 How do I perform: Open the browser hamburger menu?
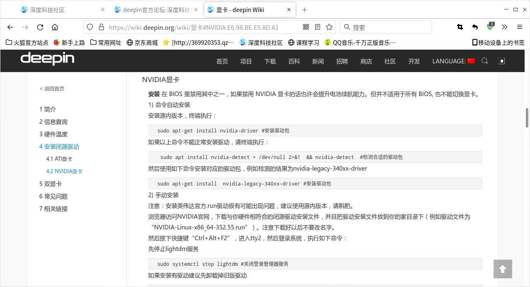pos(519,27)
